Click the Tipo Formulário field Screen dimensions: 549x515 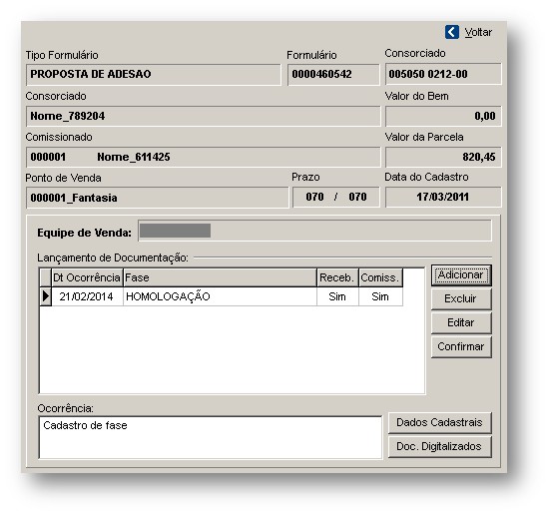pyautogui.click(x=154, y=74)
